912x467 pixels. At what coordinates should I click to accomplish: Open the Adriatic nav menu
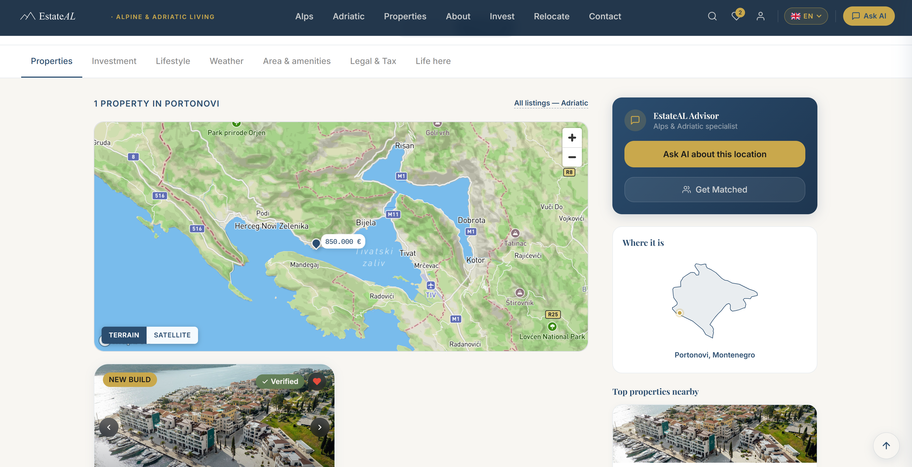(348, 16)
